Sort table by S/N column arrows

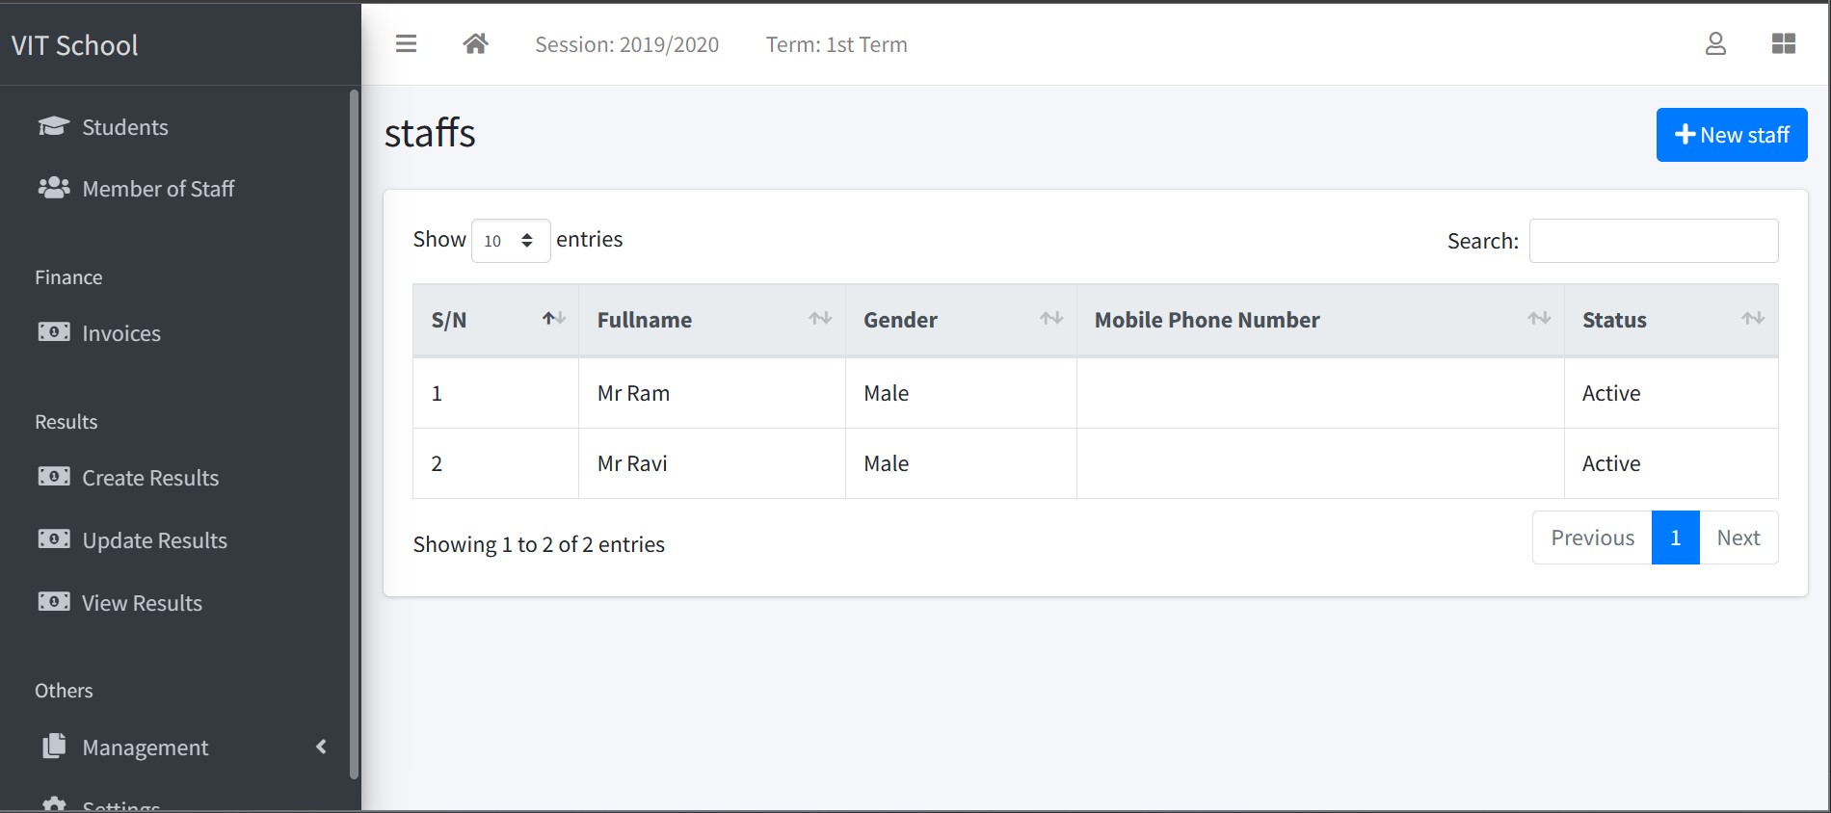coord(554,319)
